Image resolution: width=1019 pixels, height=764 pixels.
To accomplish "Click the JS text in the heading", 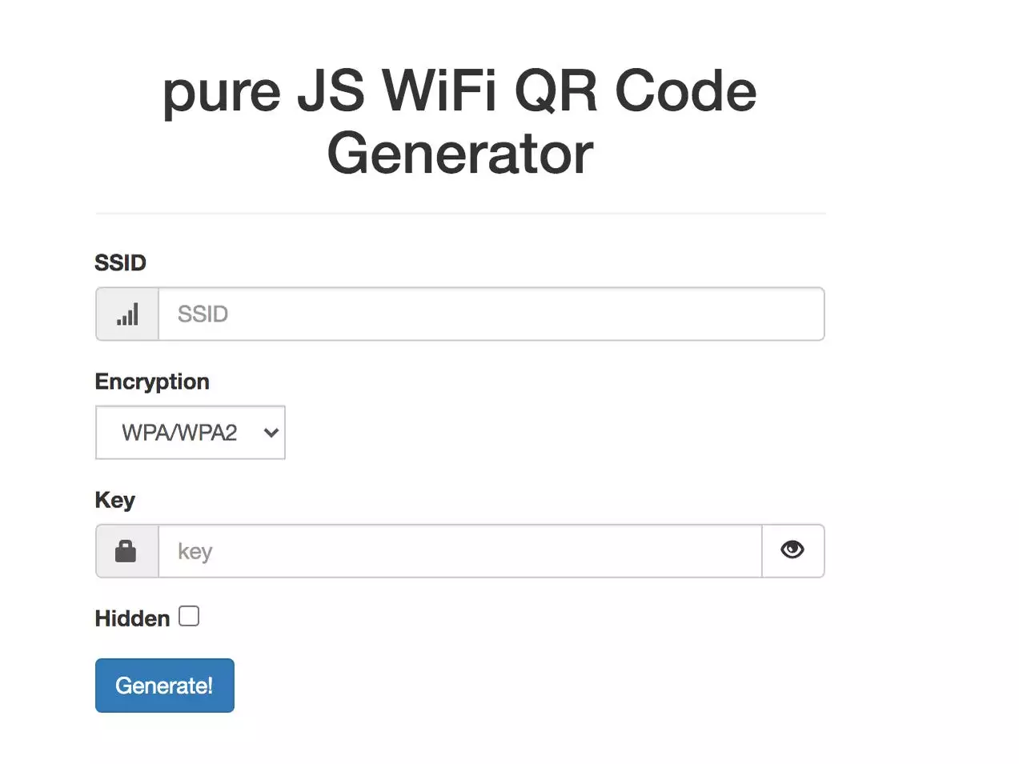I will (x=331, y=90).
